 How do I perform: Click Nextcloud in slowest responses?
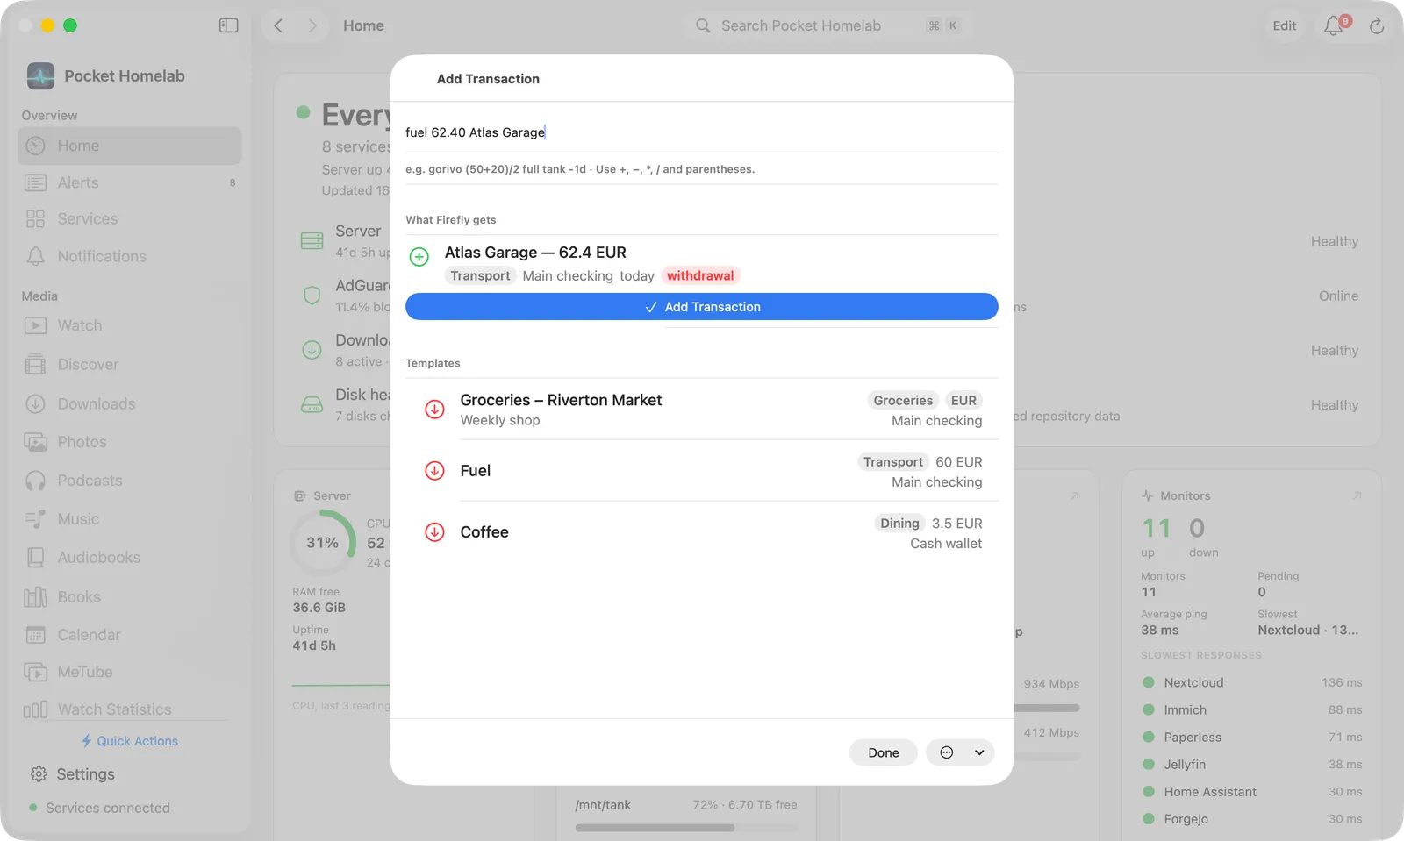(x=1252, y=682)
